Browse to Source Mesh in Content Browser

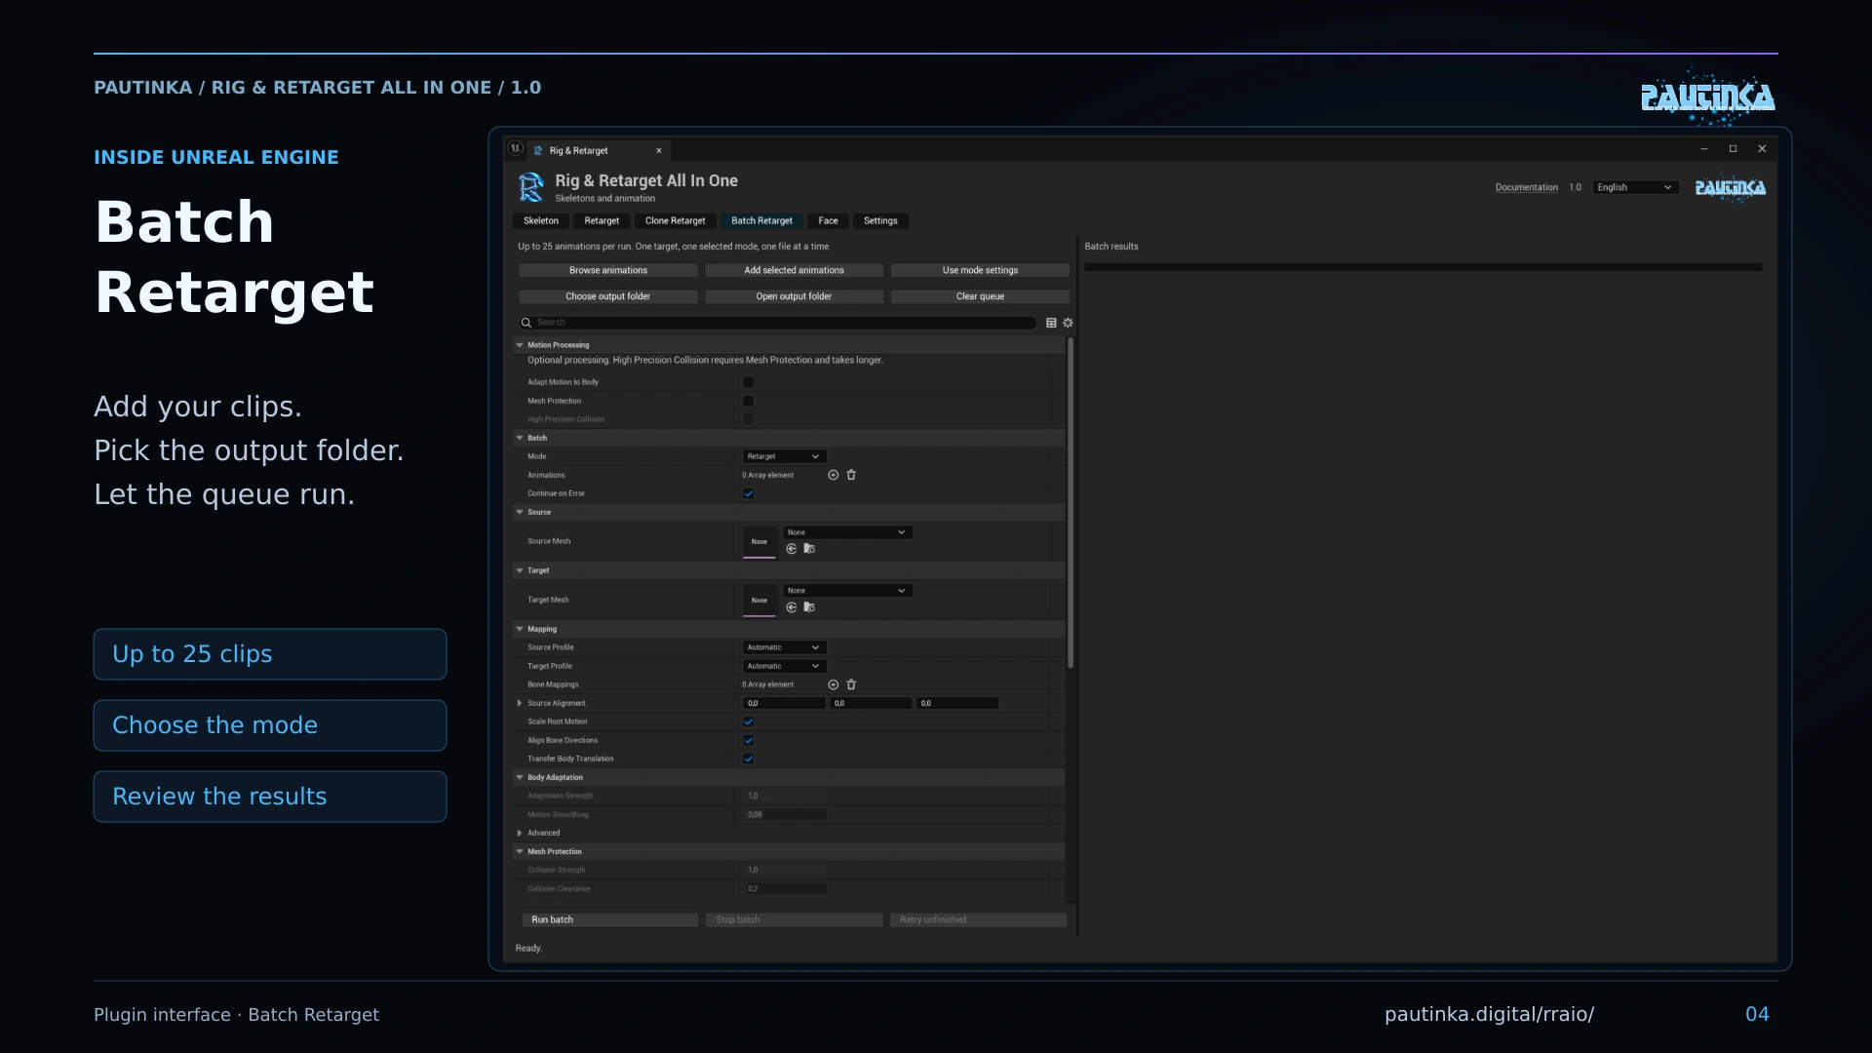click(809, 549)
